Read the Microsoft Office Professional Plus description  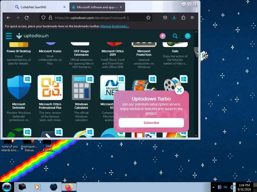coord(50,116)
